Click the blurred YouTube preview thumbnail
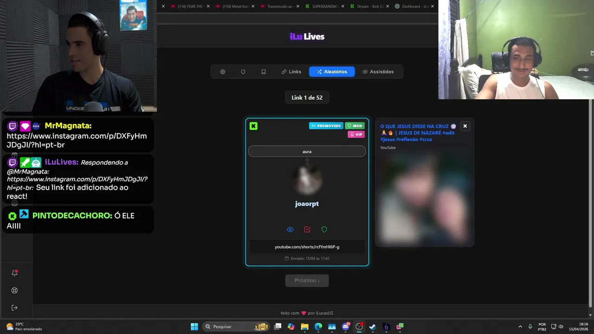This screenshot has width=594, height=334. (x=424, y=199)
